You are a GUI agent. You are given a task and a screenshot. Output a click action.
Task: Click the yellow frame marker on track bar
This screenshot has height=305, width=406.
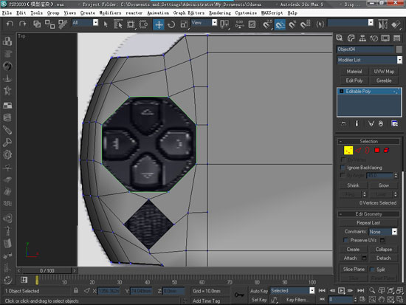(x=37, y=280)
